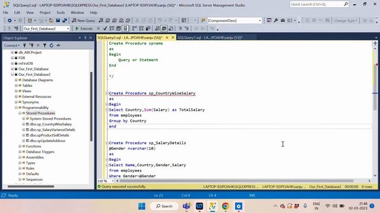Open the [ComponentDesc] find combo box
Screen dimensions: 380x213
(235, 21)
